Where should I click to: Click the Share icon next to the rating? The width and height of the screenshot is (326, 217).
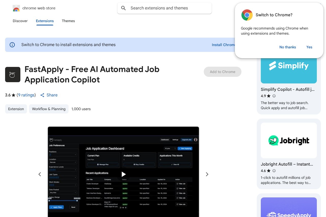[42, 95]
